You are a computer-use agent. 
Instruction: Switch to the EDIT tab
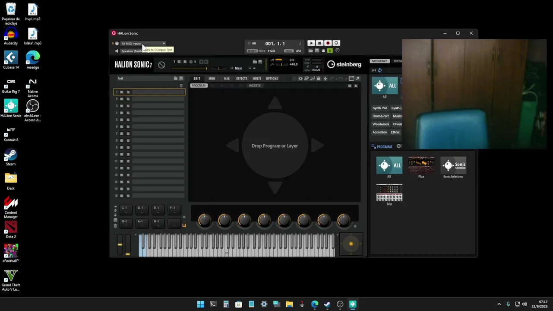(x=197, y=79)
